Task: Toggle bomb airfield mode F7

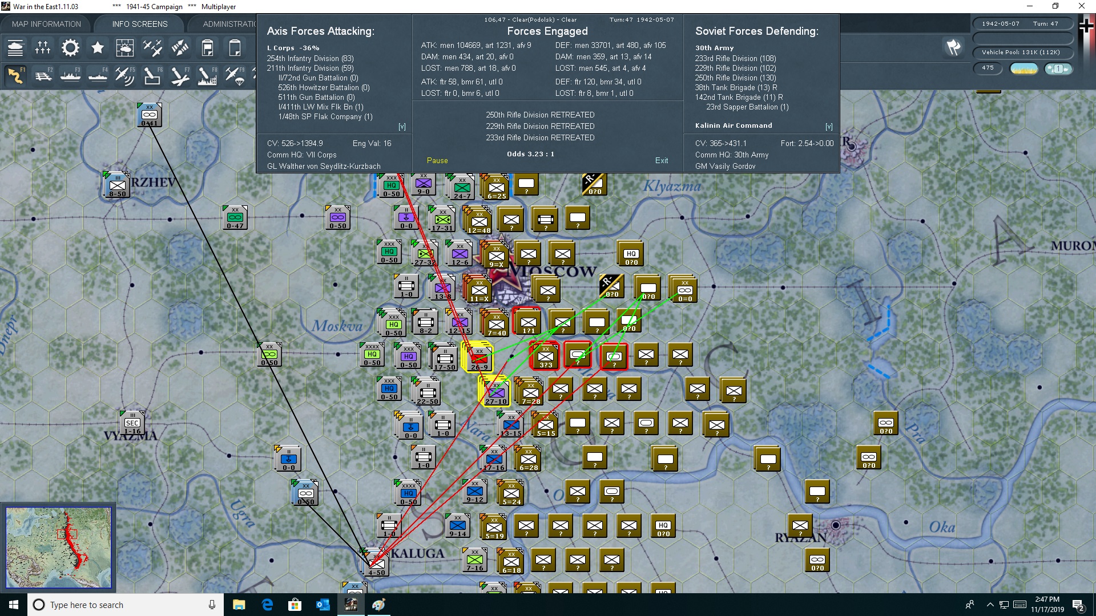Action: point(179,76)
